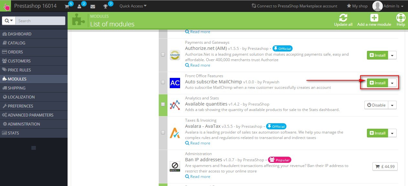Expand dropdown arrow next to MailChimp Install
The image size is (408, 186).
(x=392, y=83)
